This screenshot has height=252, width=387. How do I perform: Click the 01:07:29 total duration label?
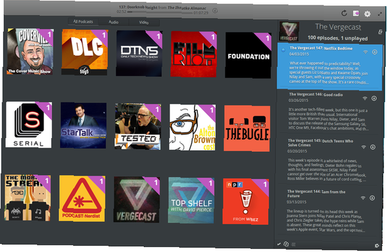(x=200, y=13)
